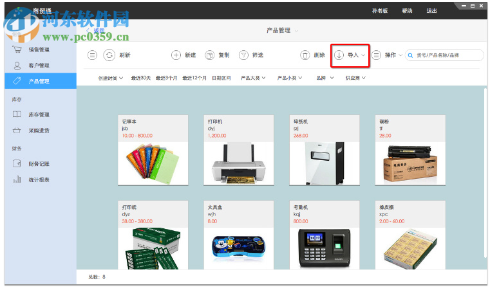The width and height of the screenshot is (490, 292).
Task: Filter by 最近3个月
Action: click(166, 78)
